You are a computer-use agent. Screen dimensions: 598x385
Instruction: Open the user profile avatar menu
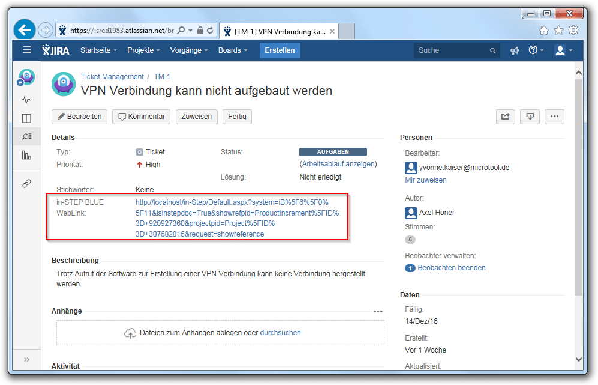coord(563,50)
